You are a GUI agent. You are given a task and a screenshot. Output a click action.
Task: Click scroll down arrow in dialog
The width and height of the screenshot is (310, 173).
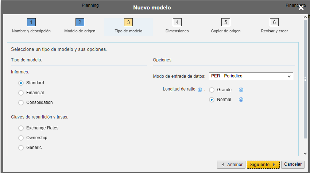[x=305, y=153]
